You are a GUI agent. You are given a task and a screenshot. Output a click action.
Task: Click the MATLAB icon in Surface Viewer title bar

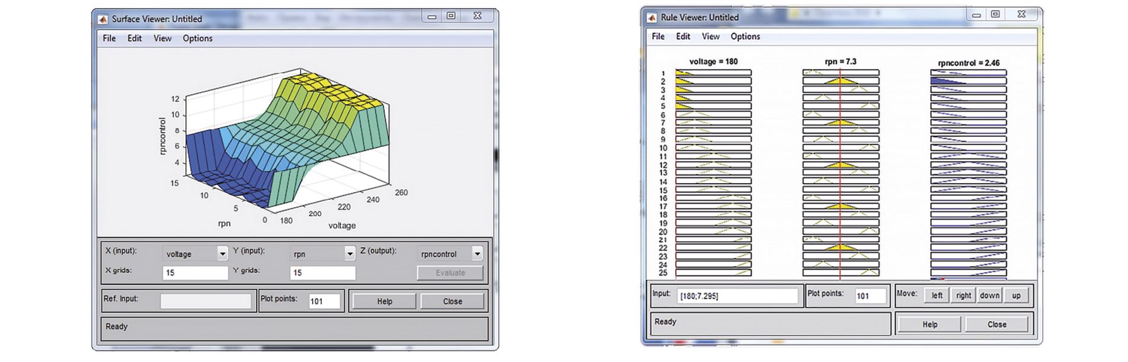coord(103,19)
